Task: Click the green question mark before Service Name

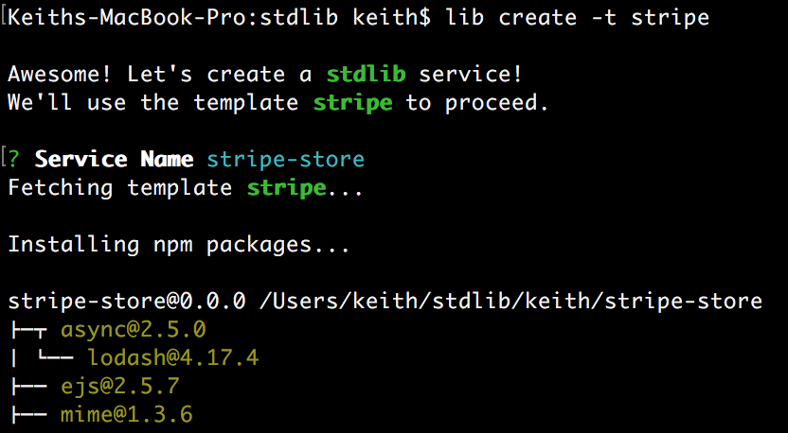Action: click(x=13, y=159)
